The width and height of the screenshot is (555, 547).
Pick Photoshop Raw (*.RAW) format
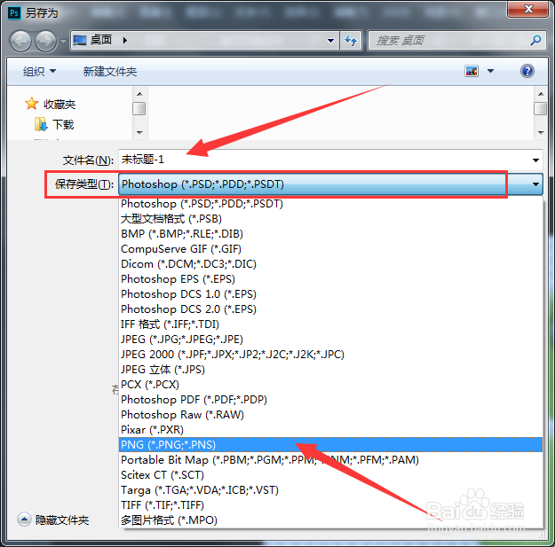[330, 415]
